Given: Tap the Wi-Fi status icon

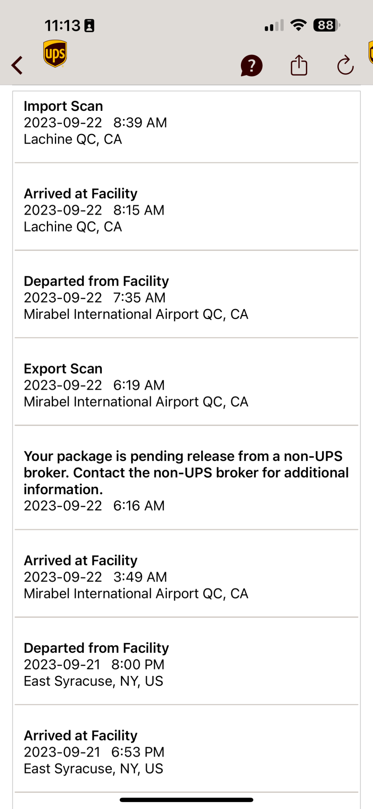Looking at the screenshot, I should tap(299, 25).
